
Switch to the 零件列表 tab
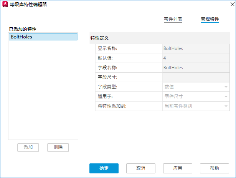(x=173, y=19)
